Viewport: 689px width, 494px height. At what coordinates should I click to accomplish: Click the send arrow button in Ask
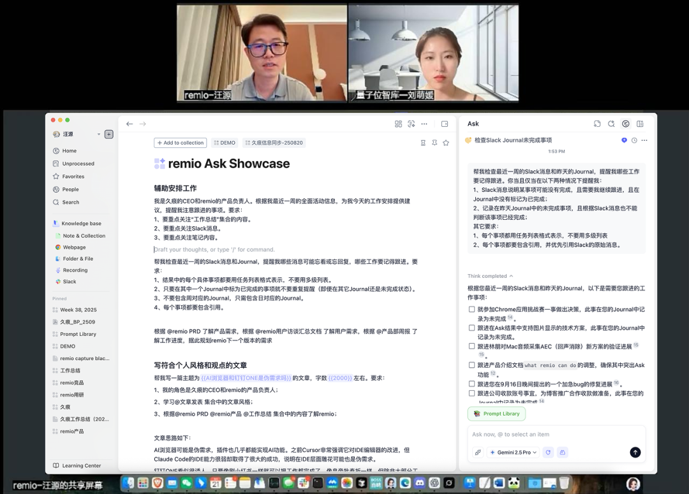pyautogui.click(x=635, y=452)
